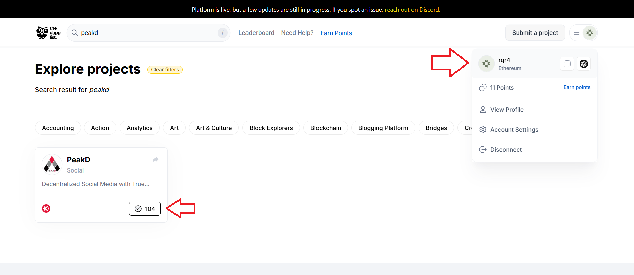This screenshot has height=275, width=634.
Task: Select Blogging Platform category chip
Action: click(x=383, y=128)
